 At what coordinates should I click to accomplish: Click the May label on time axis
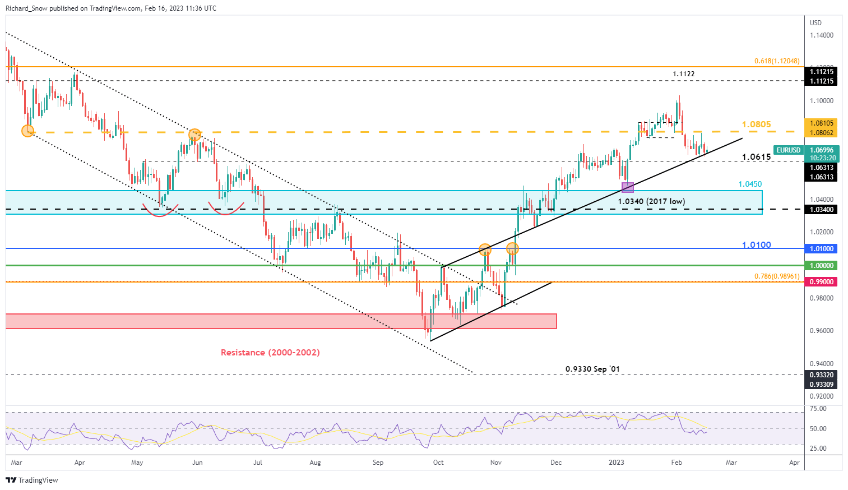137,463
